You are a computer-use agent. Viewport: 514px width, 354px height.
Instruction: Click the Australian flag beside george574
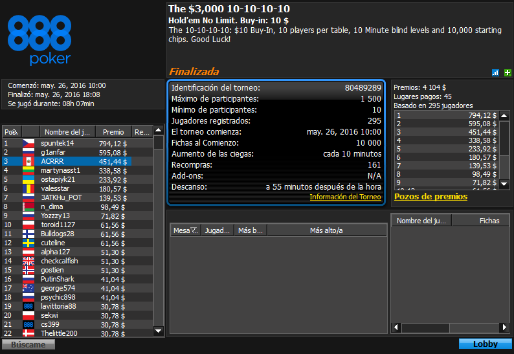click(x=28, y=288)
